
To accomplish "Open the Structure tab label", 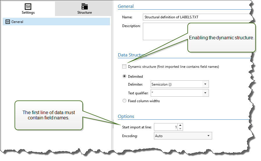I will pyautogui.click(x=84, y=13).
